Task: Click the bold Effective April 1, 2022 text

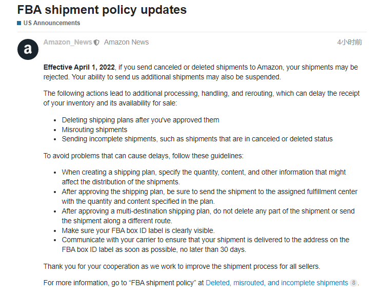Action: (79, 67)
